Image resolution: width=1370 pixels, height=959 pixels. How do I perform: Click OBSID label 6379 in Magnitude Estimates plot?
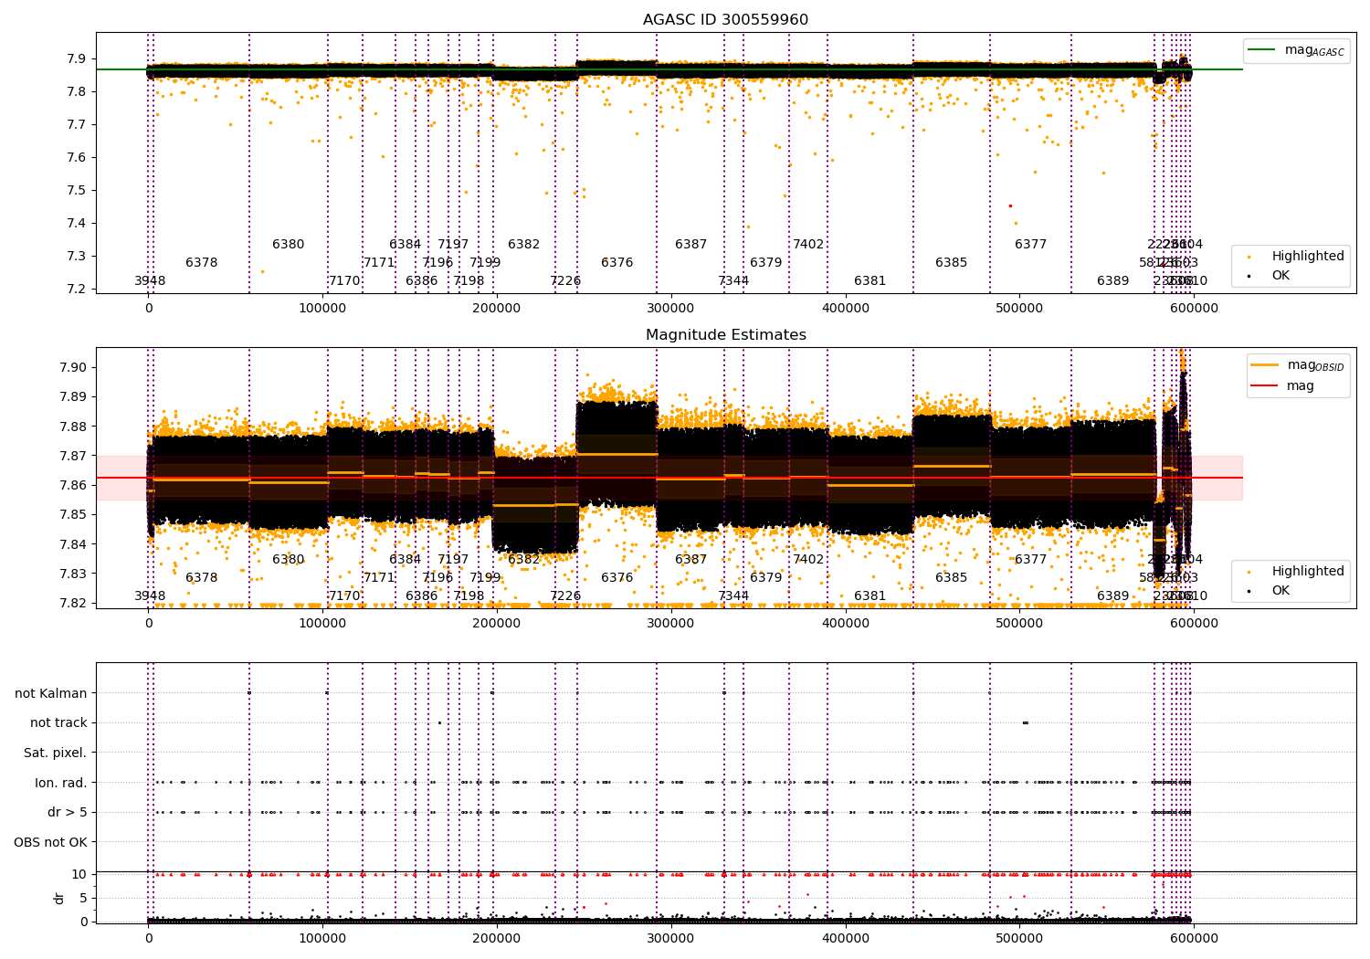click(x=766, y=577)
